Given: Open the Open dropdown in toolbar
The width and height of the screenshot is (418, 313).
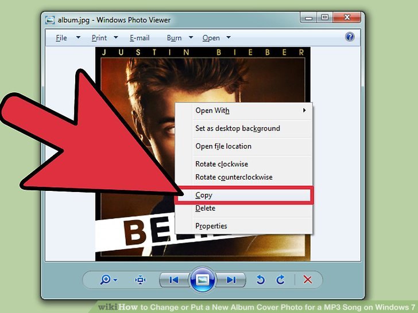Looking at the screenshot, I should tap(216, 38).
